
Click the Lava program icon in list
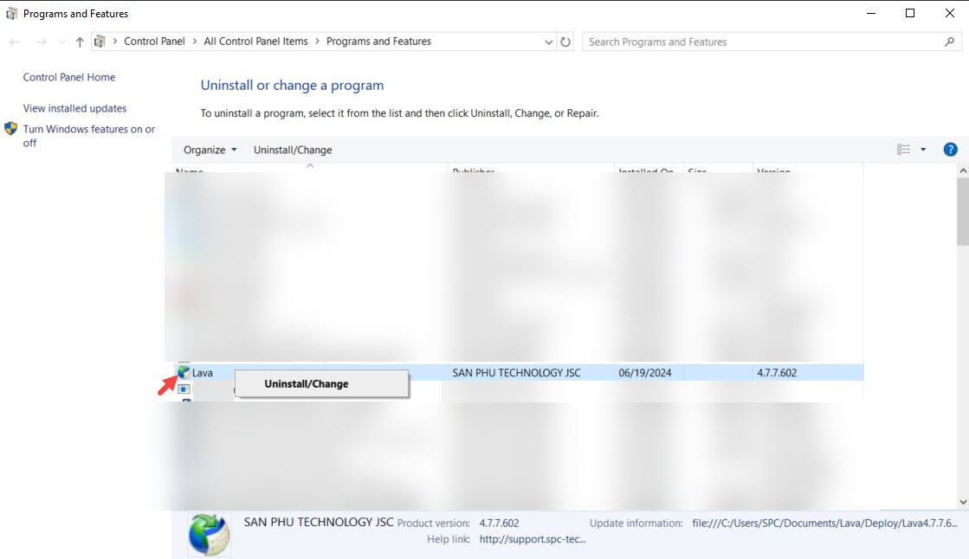pyautogui.click(x=184, y=373)
